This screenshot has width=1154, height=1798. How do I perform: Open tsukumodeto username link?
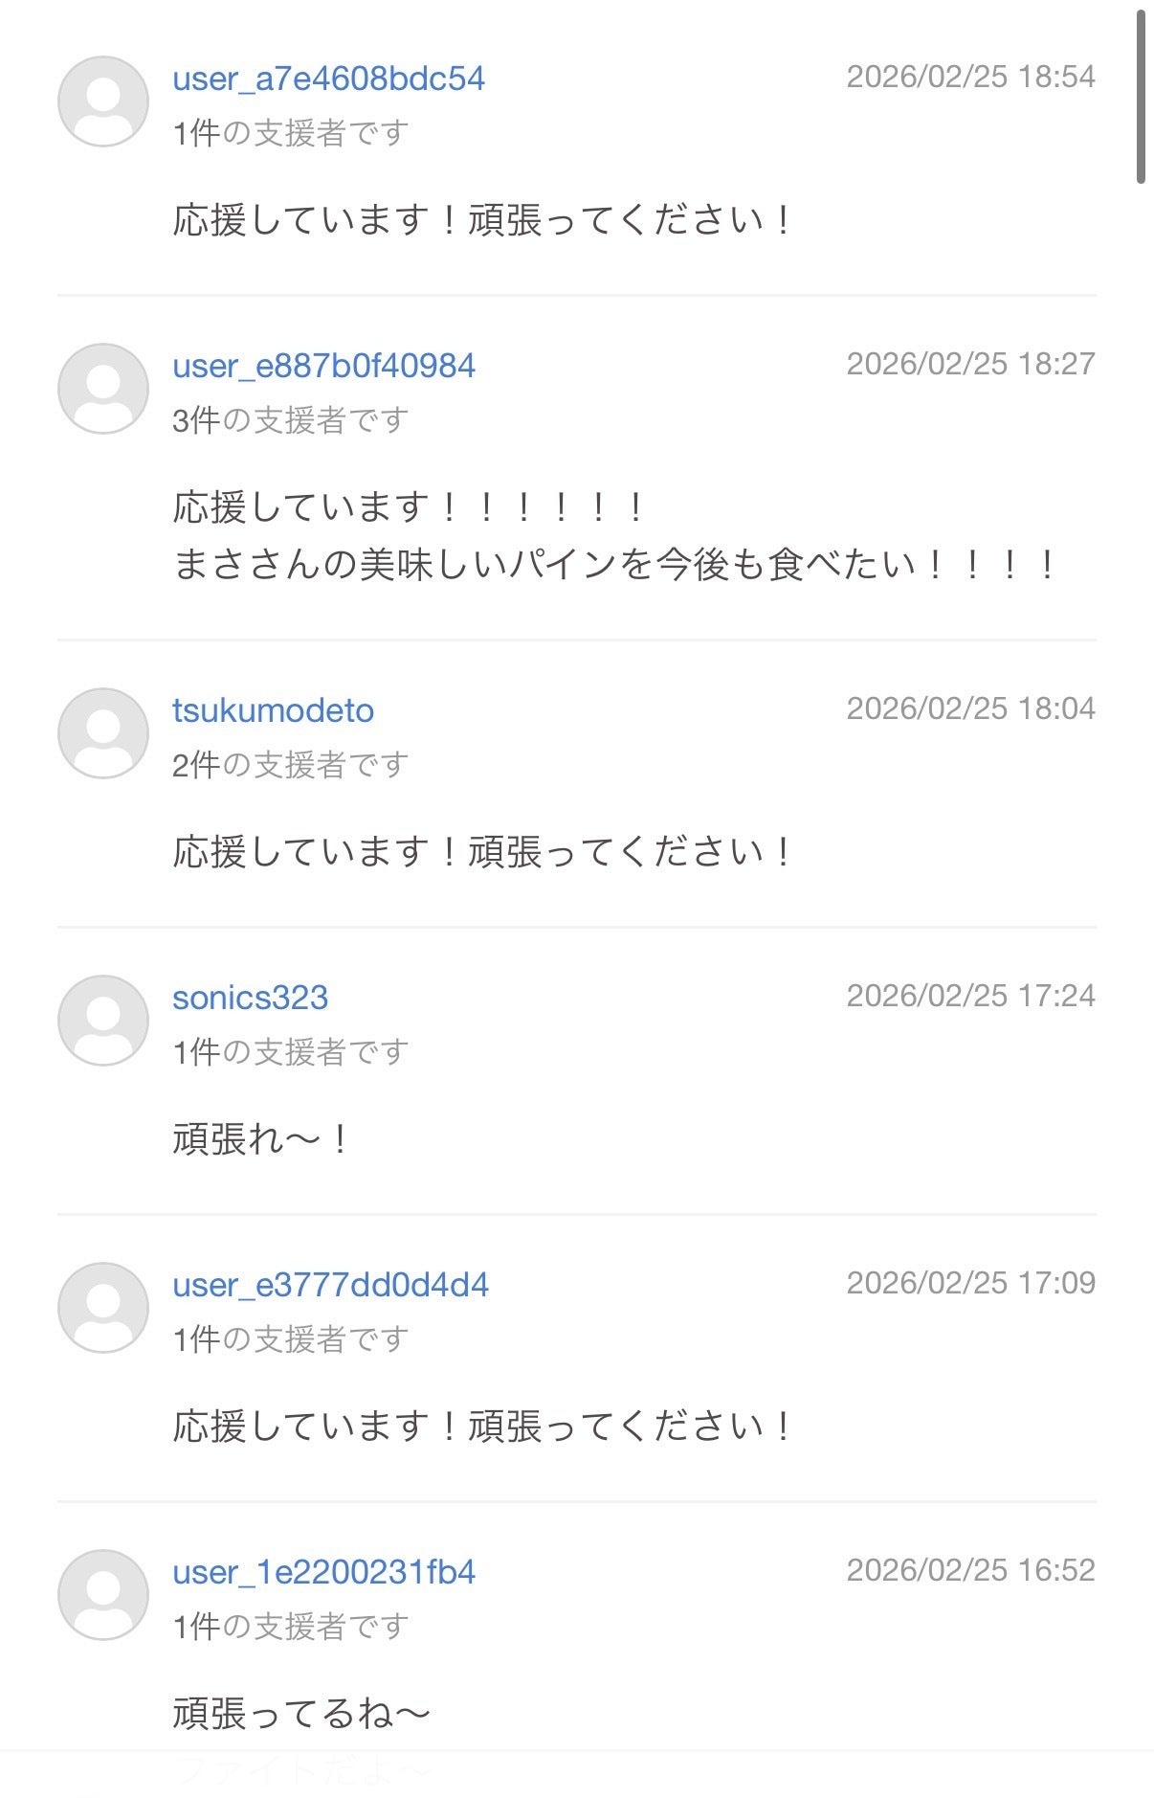click(273, 710)
